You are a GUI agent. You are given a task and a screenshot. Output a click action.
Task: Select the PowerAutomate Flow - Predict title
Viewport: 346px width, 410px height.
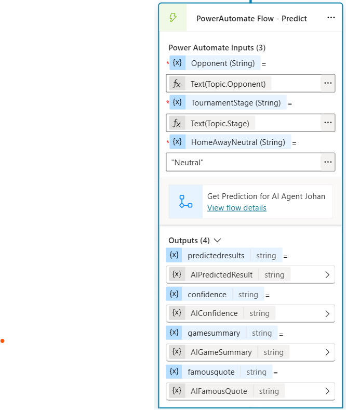click(x=251, y=19)
